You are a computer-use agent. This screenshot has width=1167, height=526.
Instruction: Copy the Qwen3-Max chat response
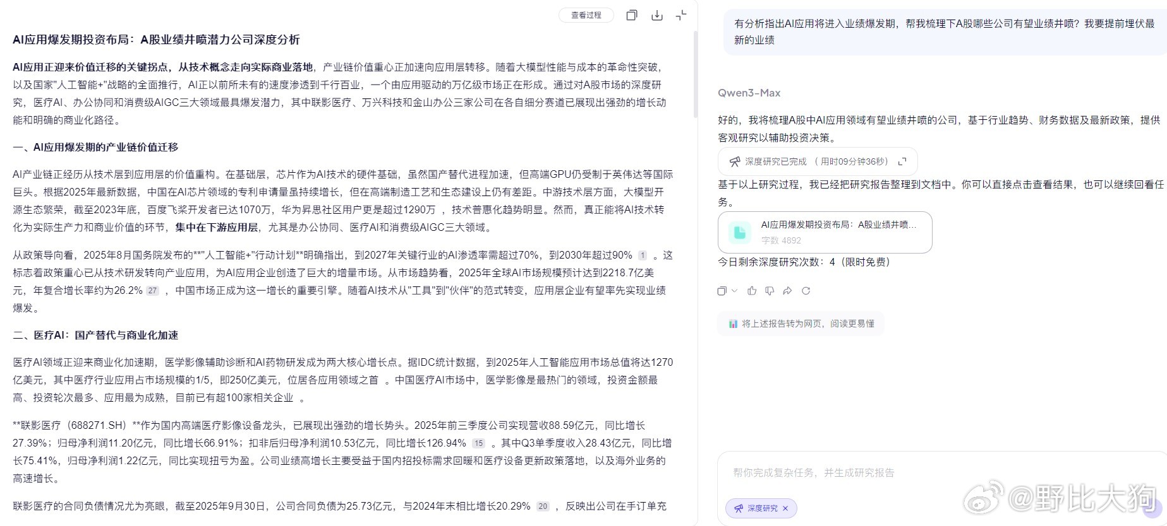tap(722, 291)
